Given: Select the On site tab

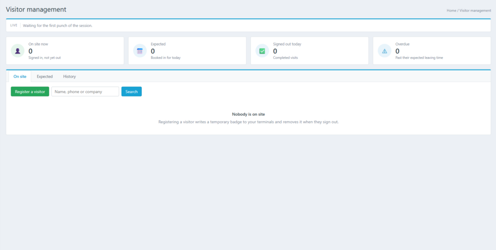Looking at the screenshot, I should click(x=20, y=76).
